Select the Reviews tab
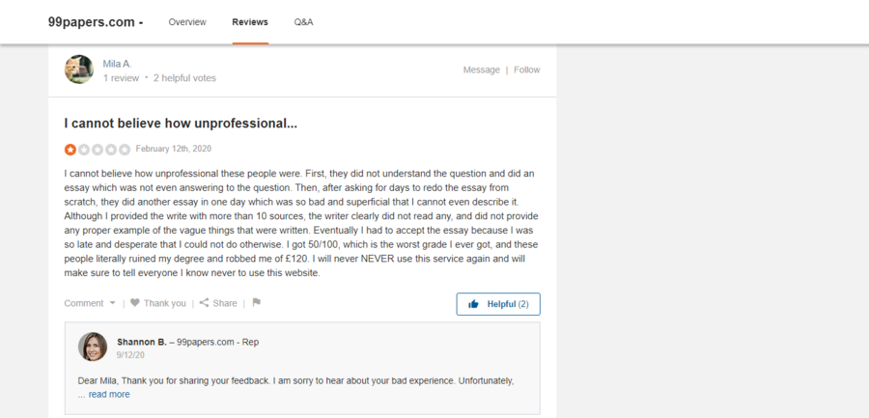Image resolution: width=869 pixels, height=418 pixels. coord(250,22)
